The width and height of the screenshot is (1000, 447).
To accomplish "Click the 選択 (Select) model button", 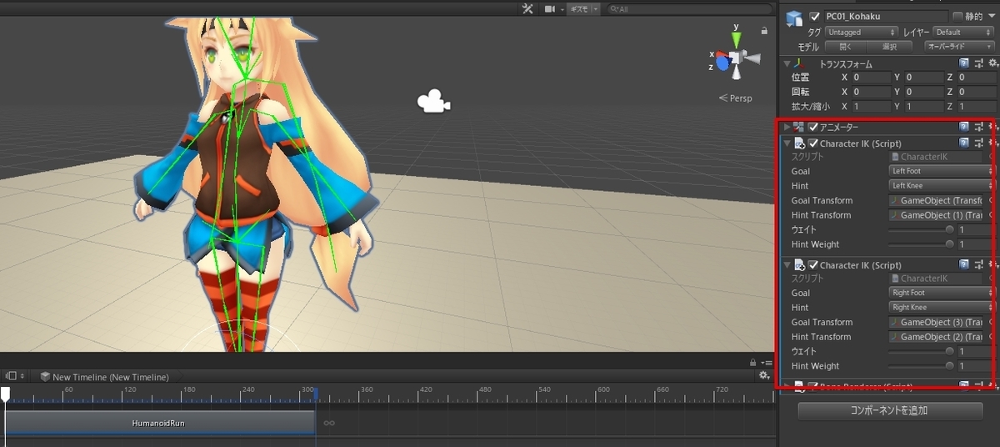I will pyautogui.click(x=888, y=47).
